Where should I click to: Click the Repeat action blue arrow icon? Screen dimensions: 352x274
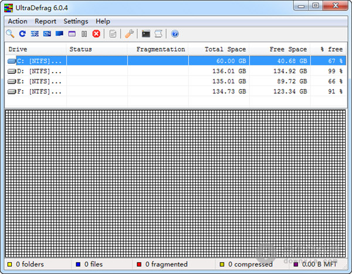22,34
